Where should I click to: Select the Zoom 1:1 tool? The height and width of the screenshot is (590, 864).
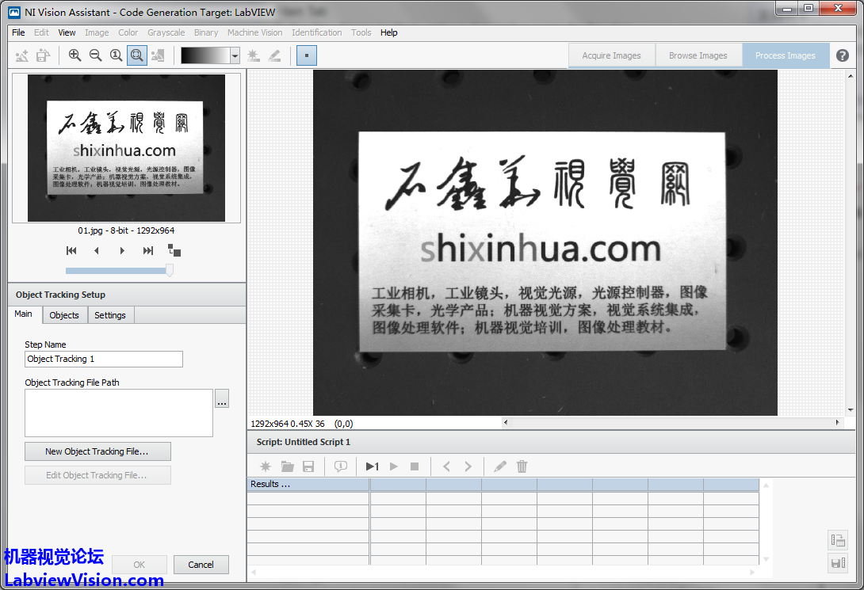pyautogui.click(x=116, y=55)
